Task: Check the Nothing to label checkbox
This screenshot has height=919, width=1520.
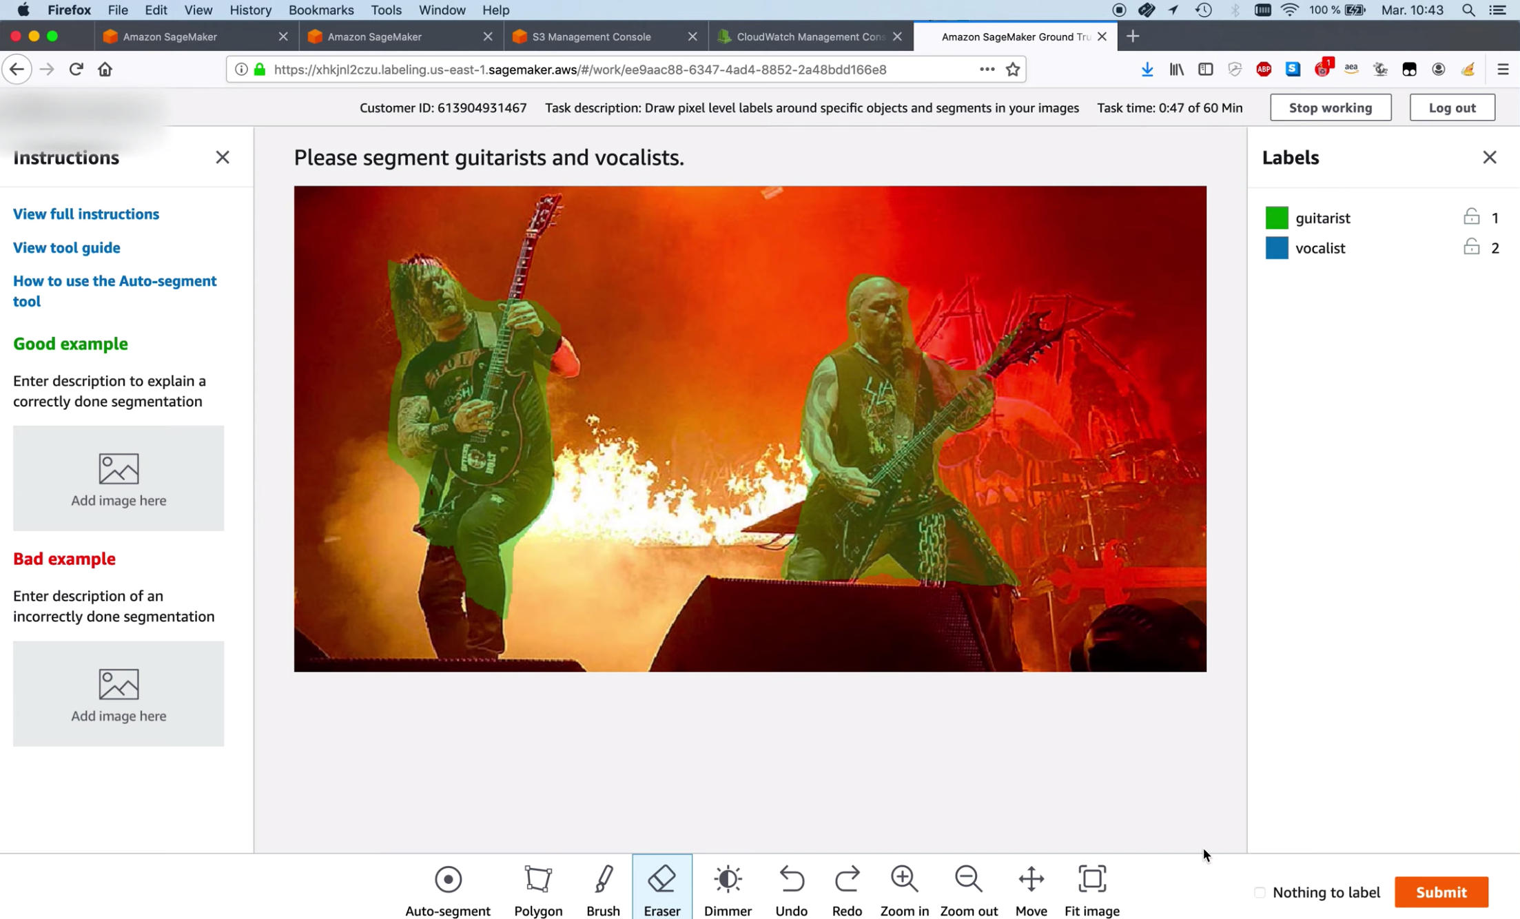Action: (1260, 892)
